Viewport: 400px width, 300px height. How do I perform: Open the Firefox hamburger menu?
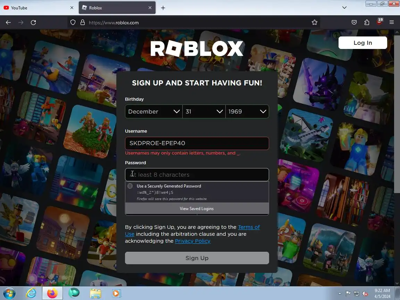392,23
